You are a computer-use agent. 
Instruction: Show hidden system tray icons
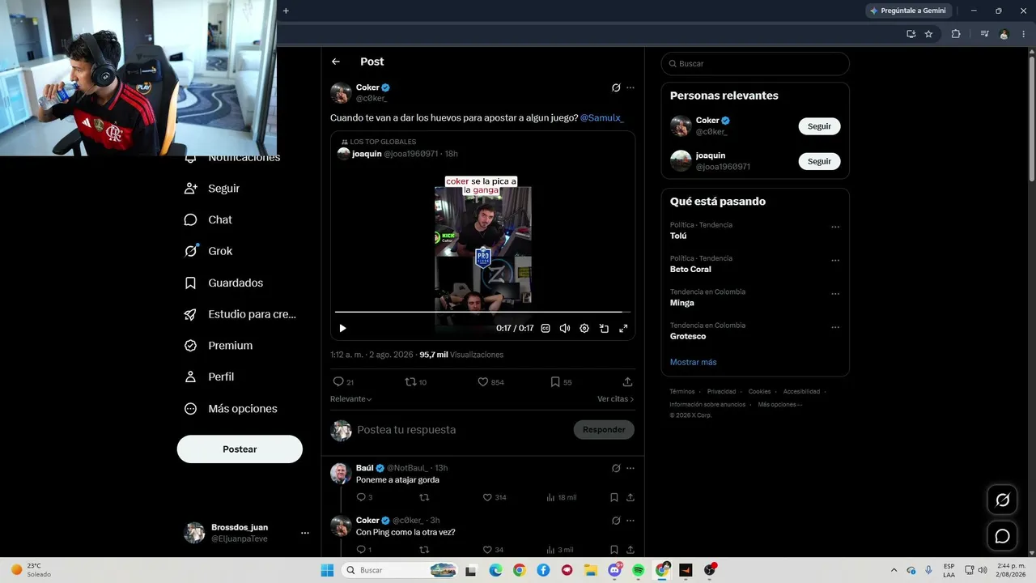pos(894,570)
